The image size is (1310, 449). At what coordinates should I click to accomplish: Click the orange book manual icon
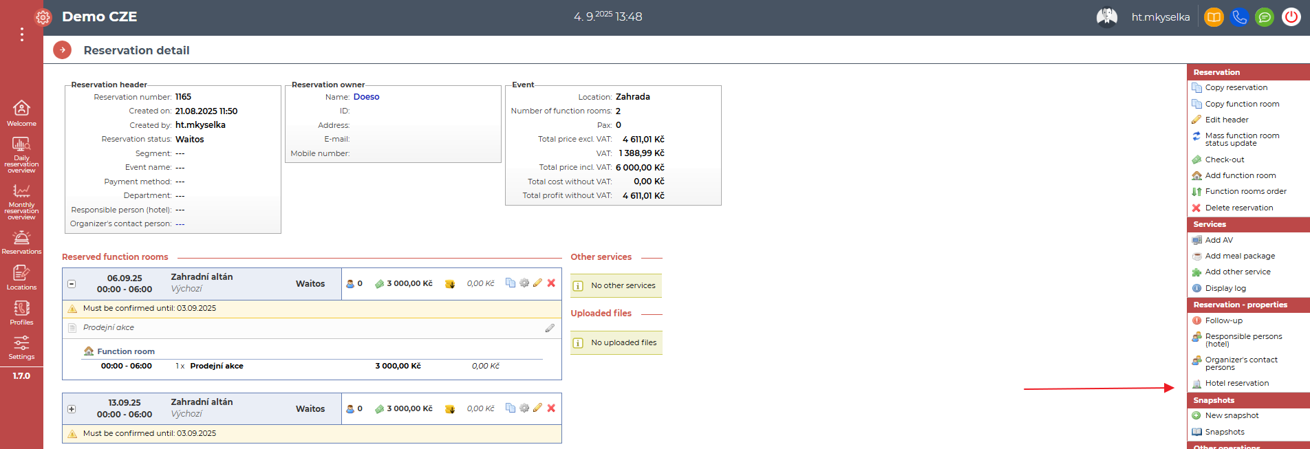(1214, 17)
